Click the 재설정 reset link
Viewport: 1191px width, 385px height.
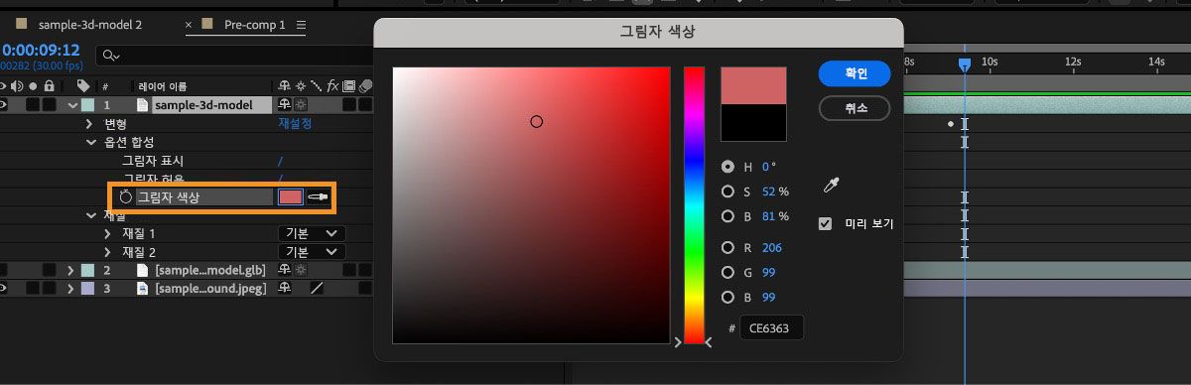pyautogui.click(x=294, y=124)
